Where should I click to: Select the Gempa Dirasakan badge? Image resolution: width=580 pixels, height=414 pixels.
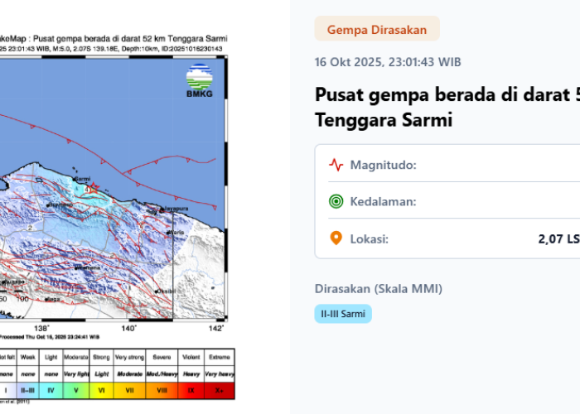(377, 30)
